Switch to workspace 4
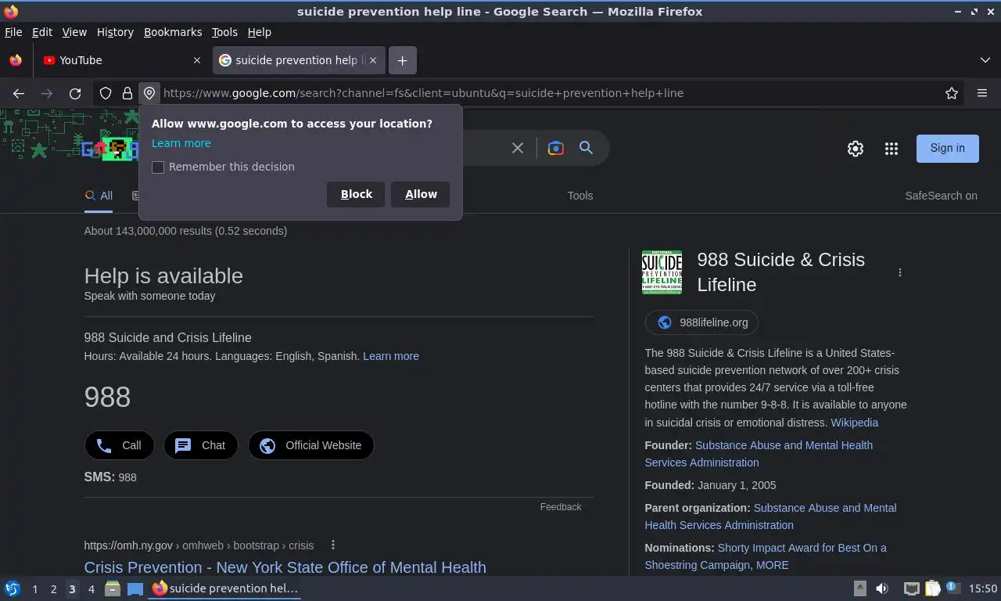 pyautogui.click(x=91, y=588)
